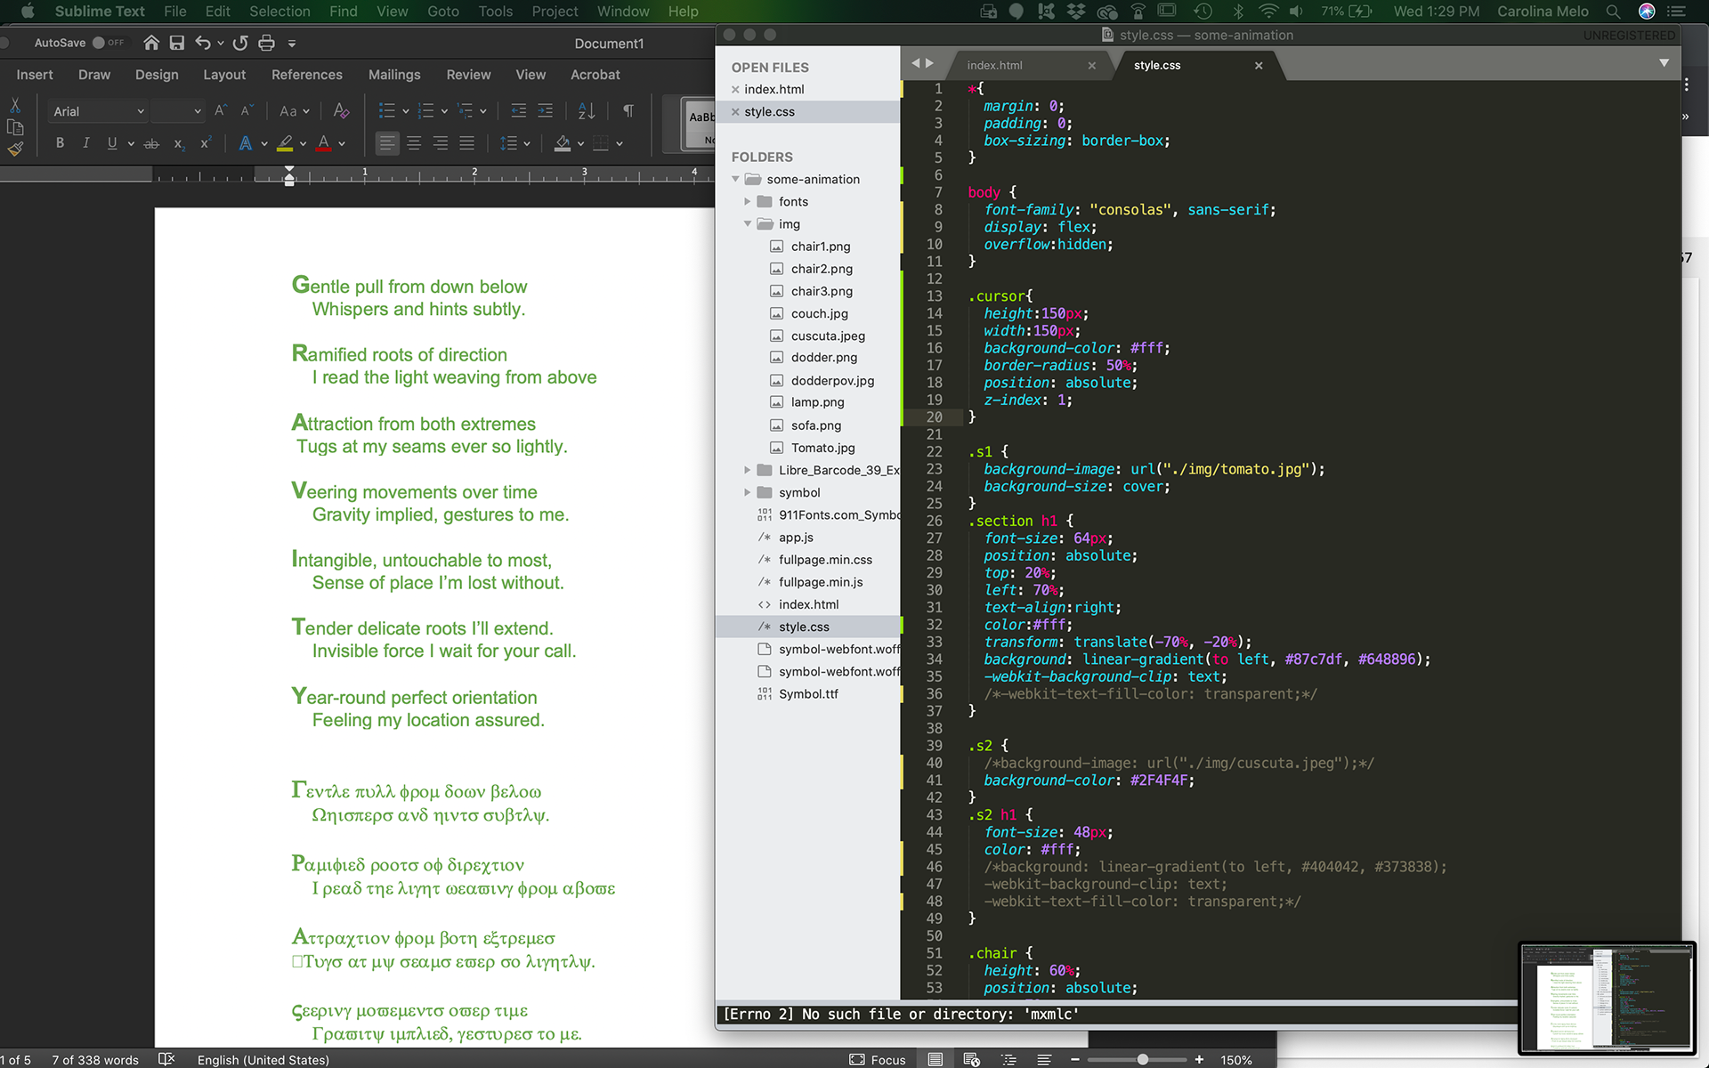This screenshot has height=1068, width=1709.
Task: Toggle Italic formatting
Action: tap(85, 143)
